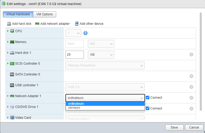This screenshot has width=205, height=133.
Task: Click the dialog resize grip corner
Action: coord(204,132)
